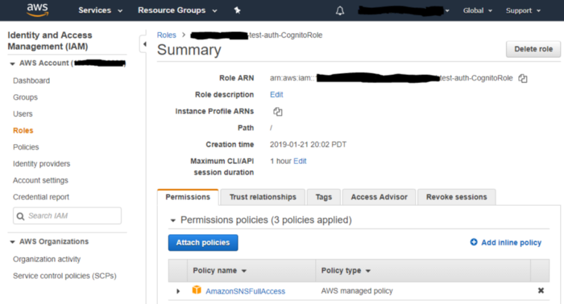Open the notifications bell icon

coord(340,10)
